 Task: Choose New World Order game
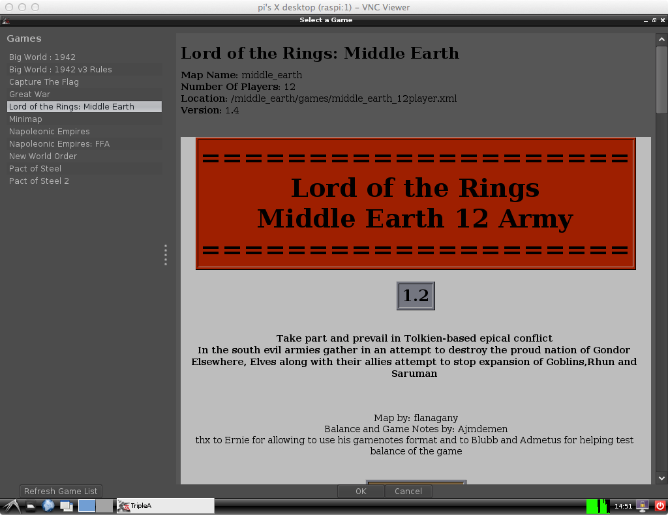pyautogui.click(x=84, y=156)
